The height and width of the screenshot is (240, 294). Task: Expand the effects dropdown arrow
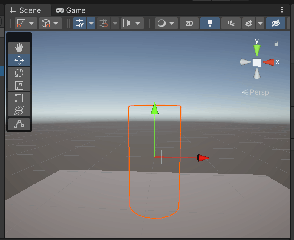tap(260, 23)
